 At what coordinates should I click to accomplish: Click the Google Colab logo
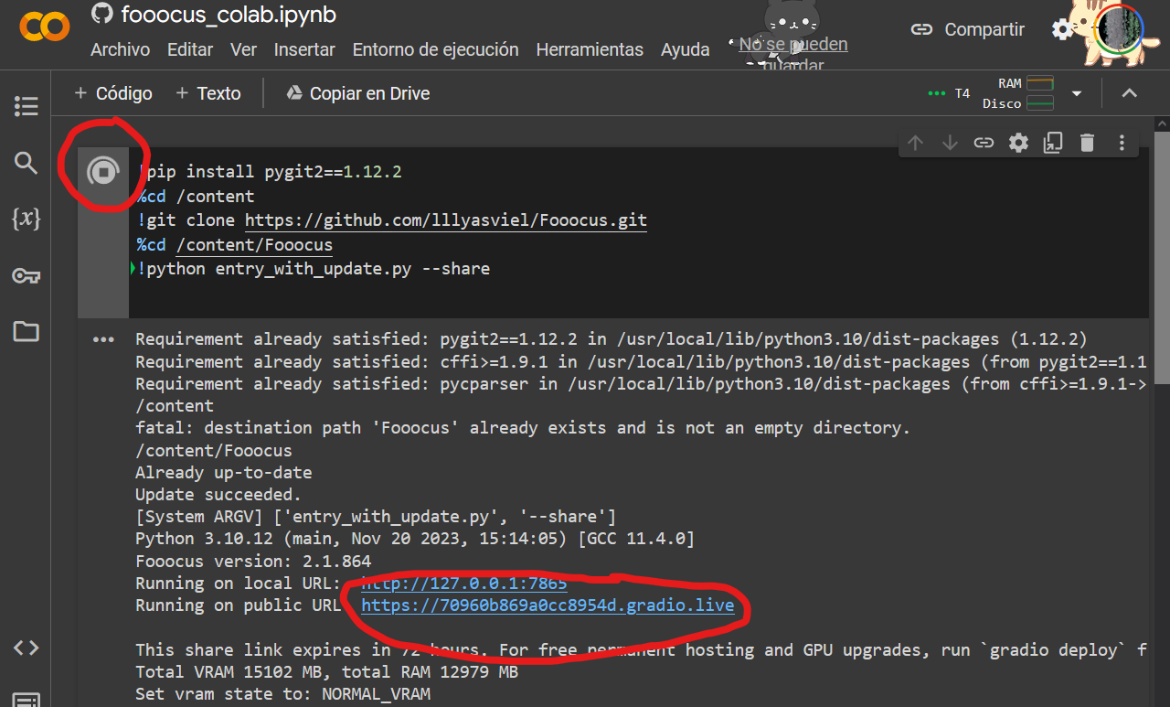coord(44,27)
